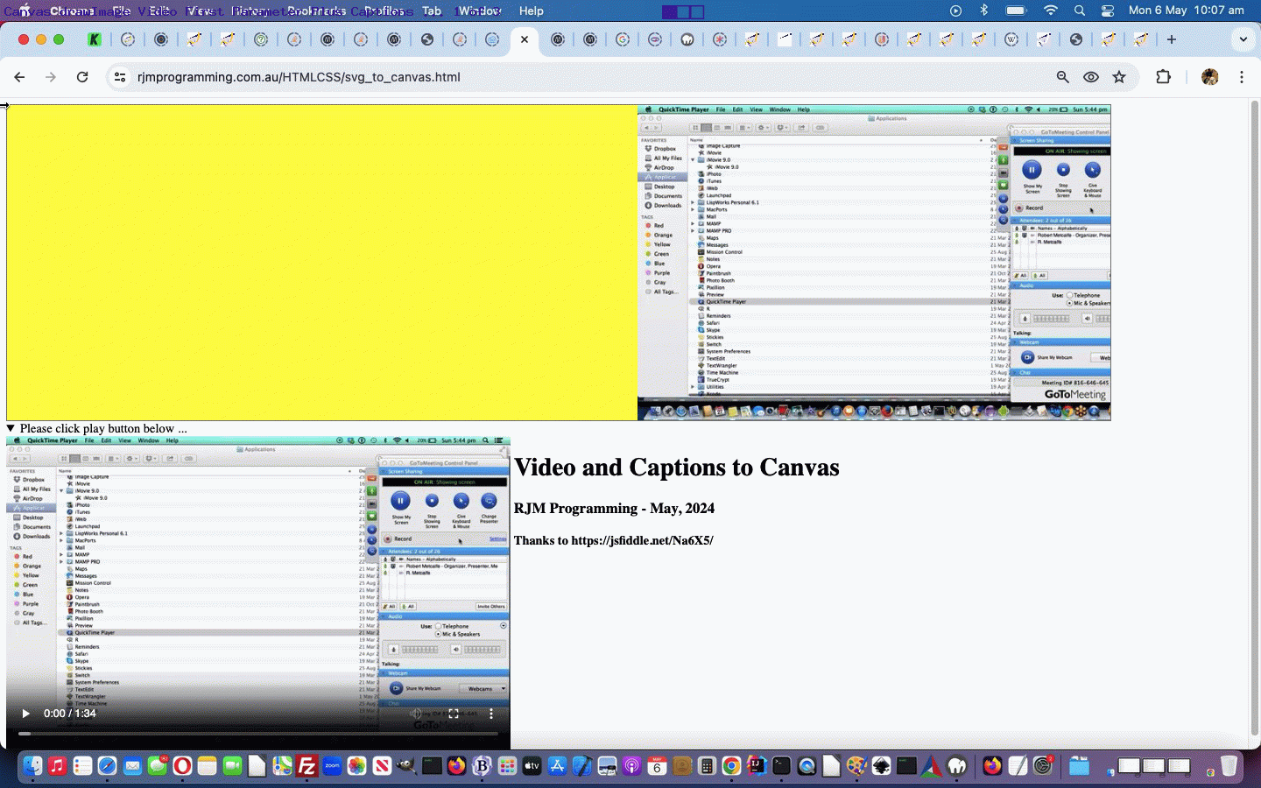The height and width of the screenshot is (788, 1261).
Task: Enter fullscreen on the video player
Action: (454, 714)
